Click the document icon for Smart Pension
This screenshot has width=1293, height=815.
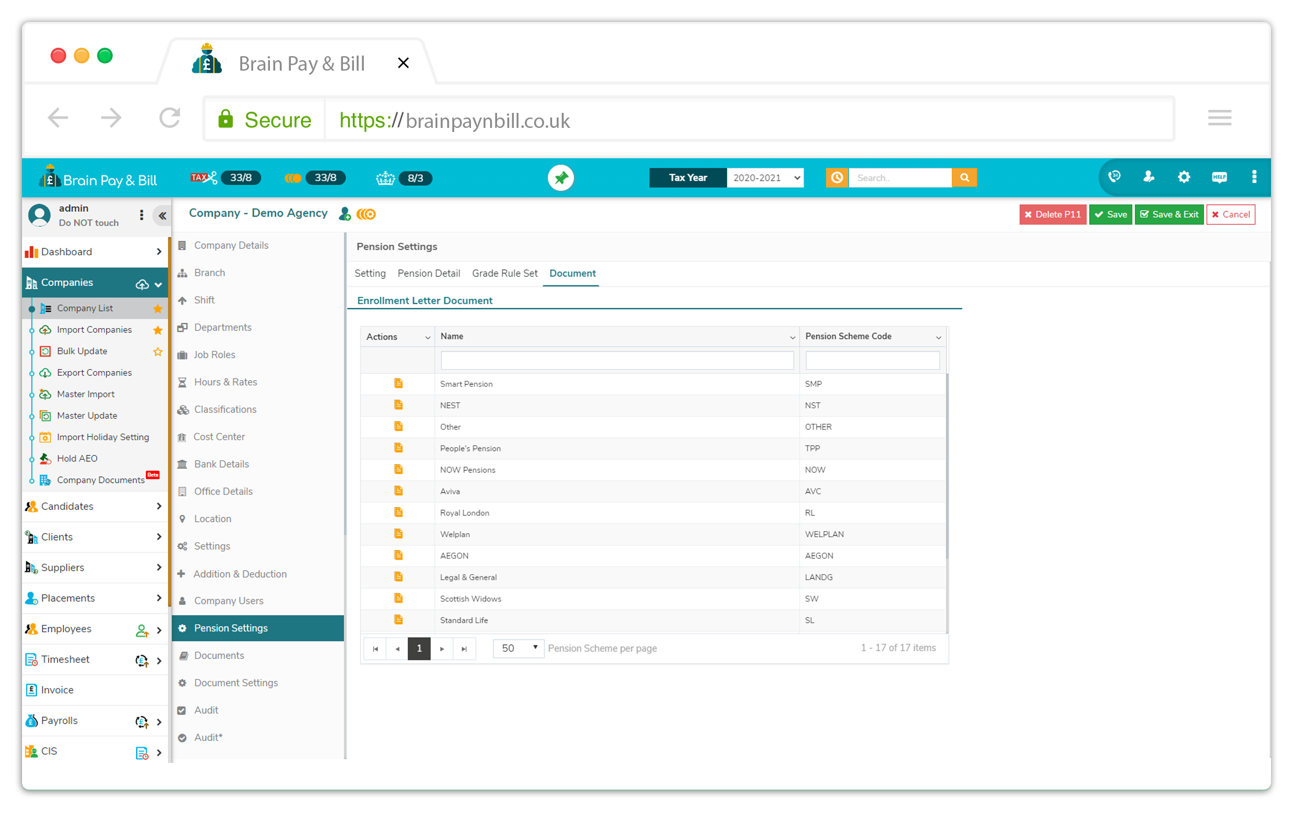[x=399, y=383]
